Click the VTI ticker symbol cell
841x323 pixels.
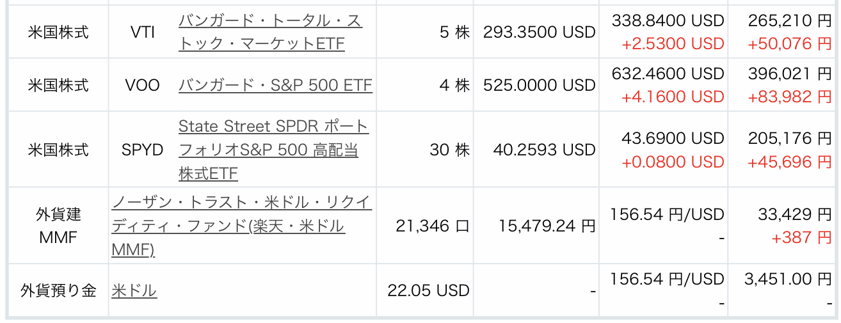coord(142,32)
